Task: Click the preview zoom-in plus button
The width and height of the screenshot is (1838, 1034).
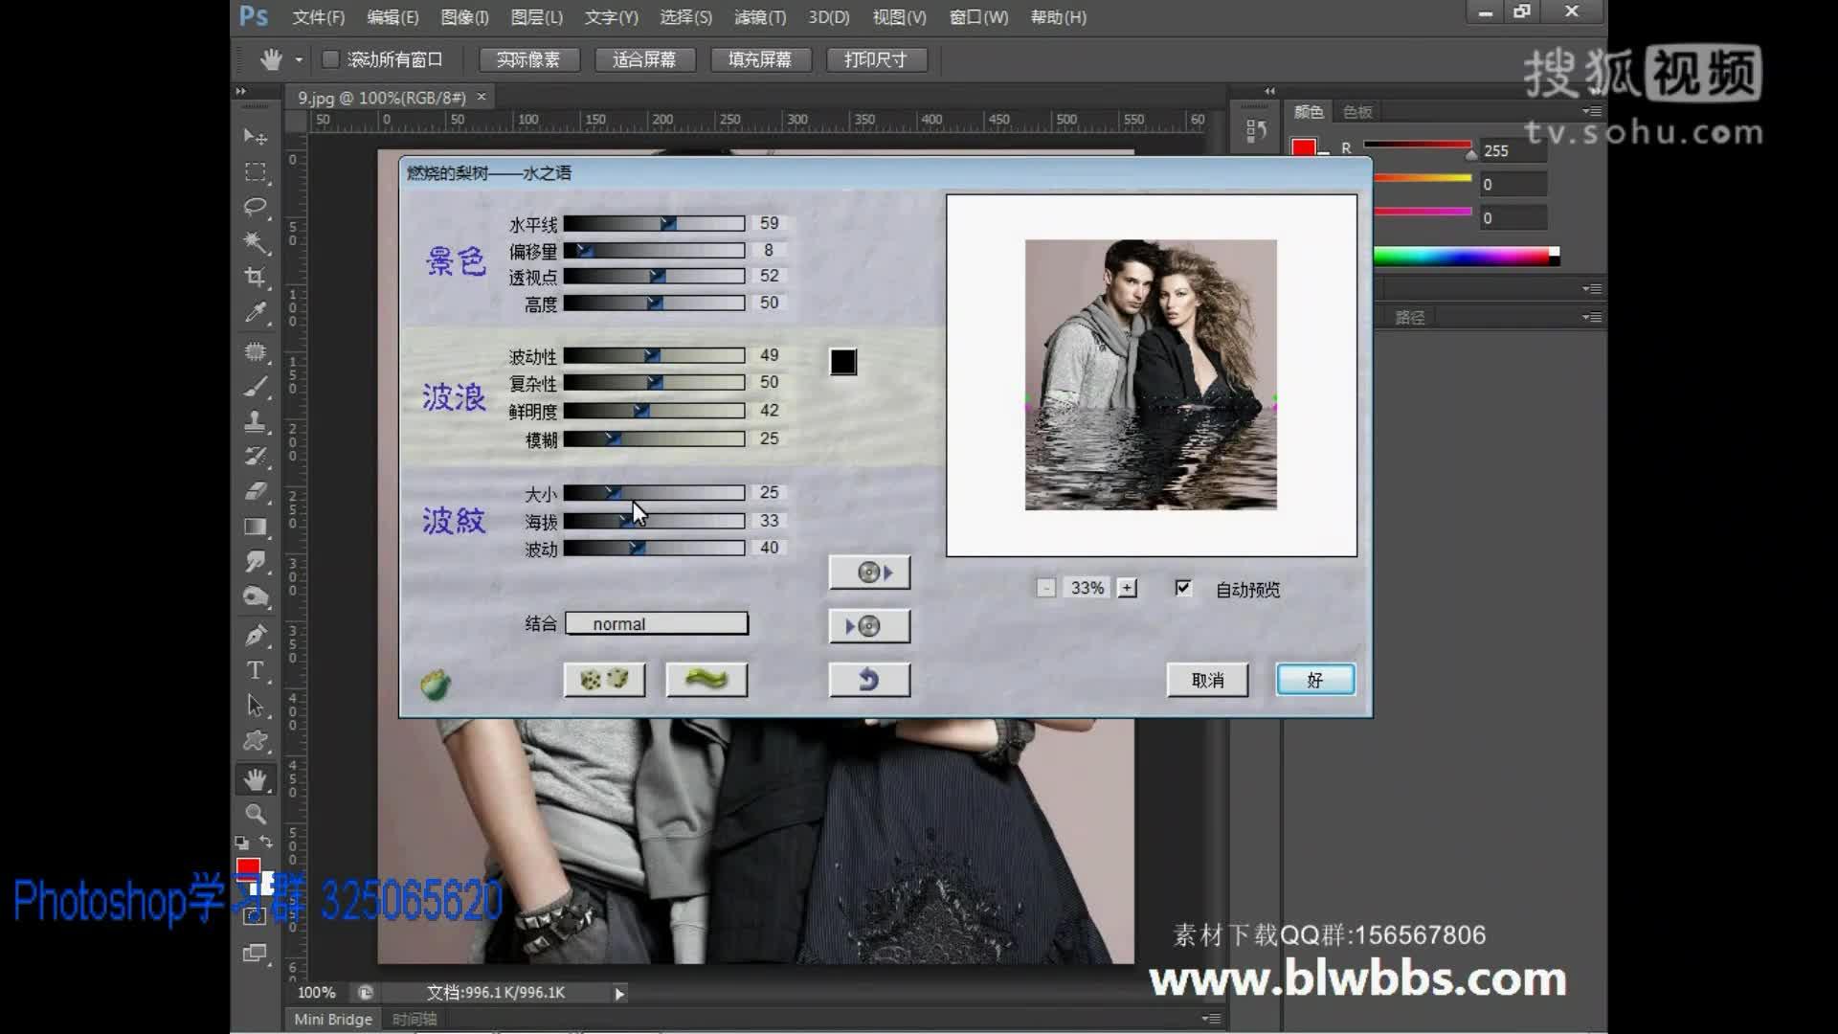Action: 1128,588
